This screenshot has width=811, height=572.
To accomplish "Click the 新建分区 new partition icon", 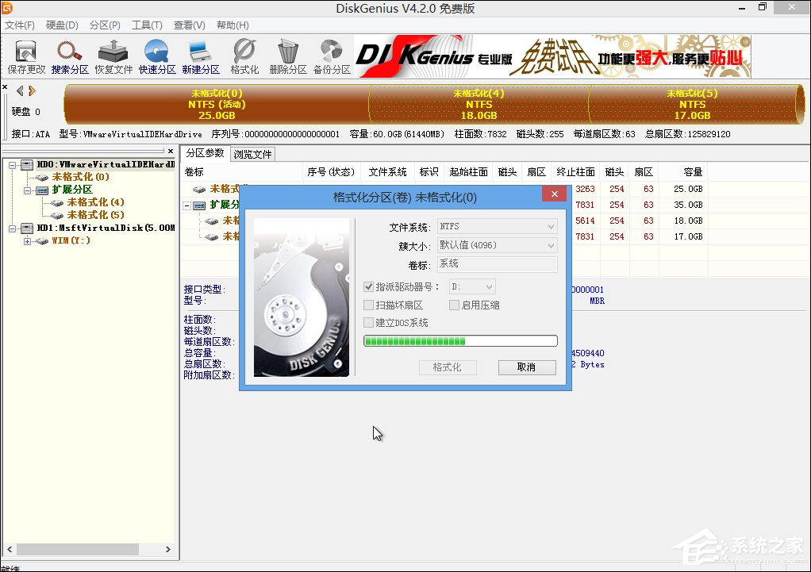I will click(200, 55).
